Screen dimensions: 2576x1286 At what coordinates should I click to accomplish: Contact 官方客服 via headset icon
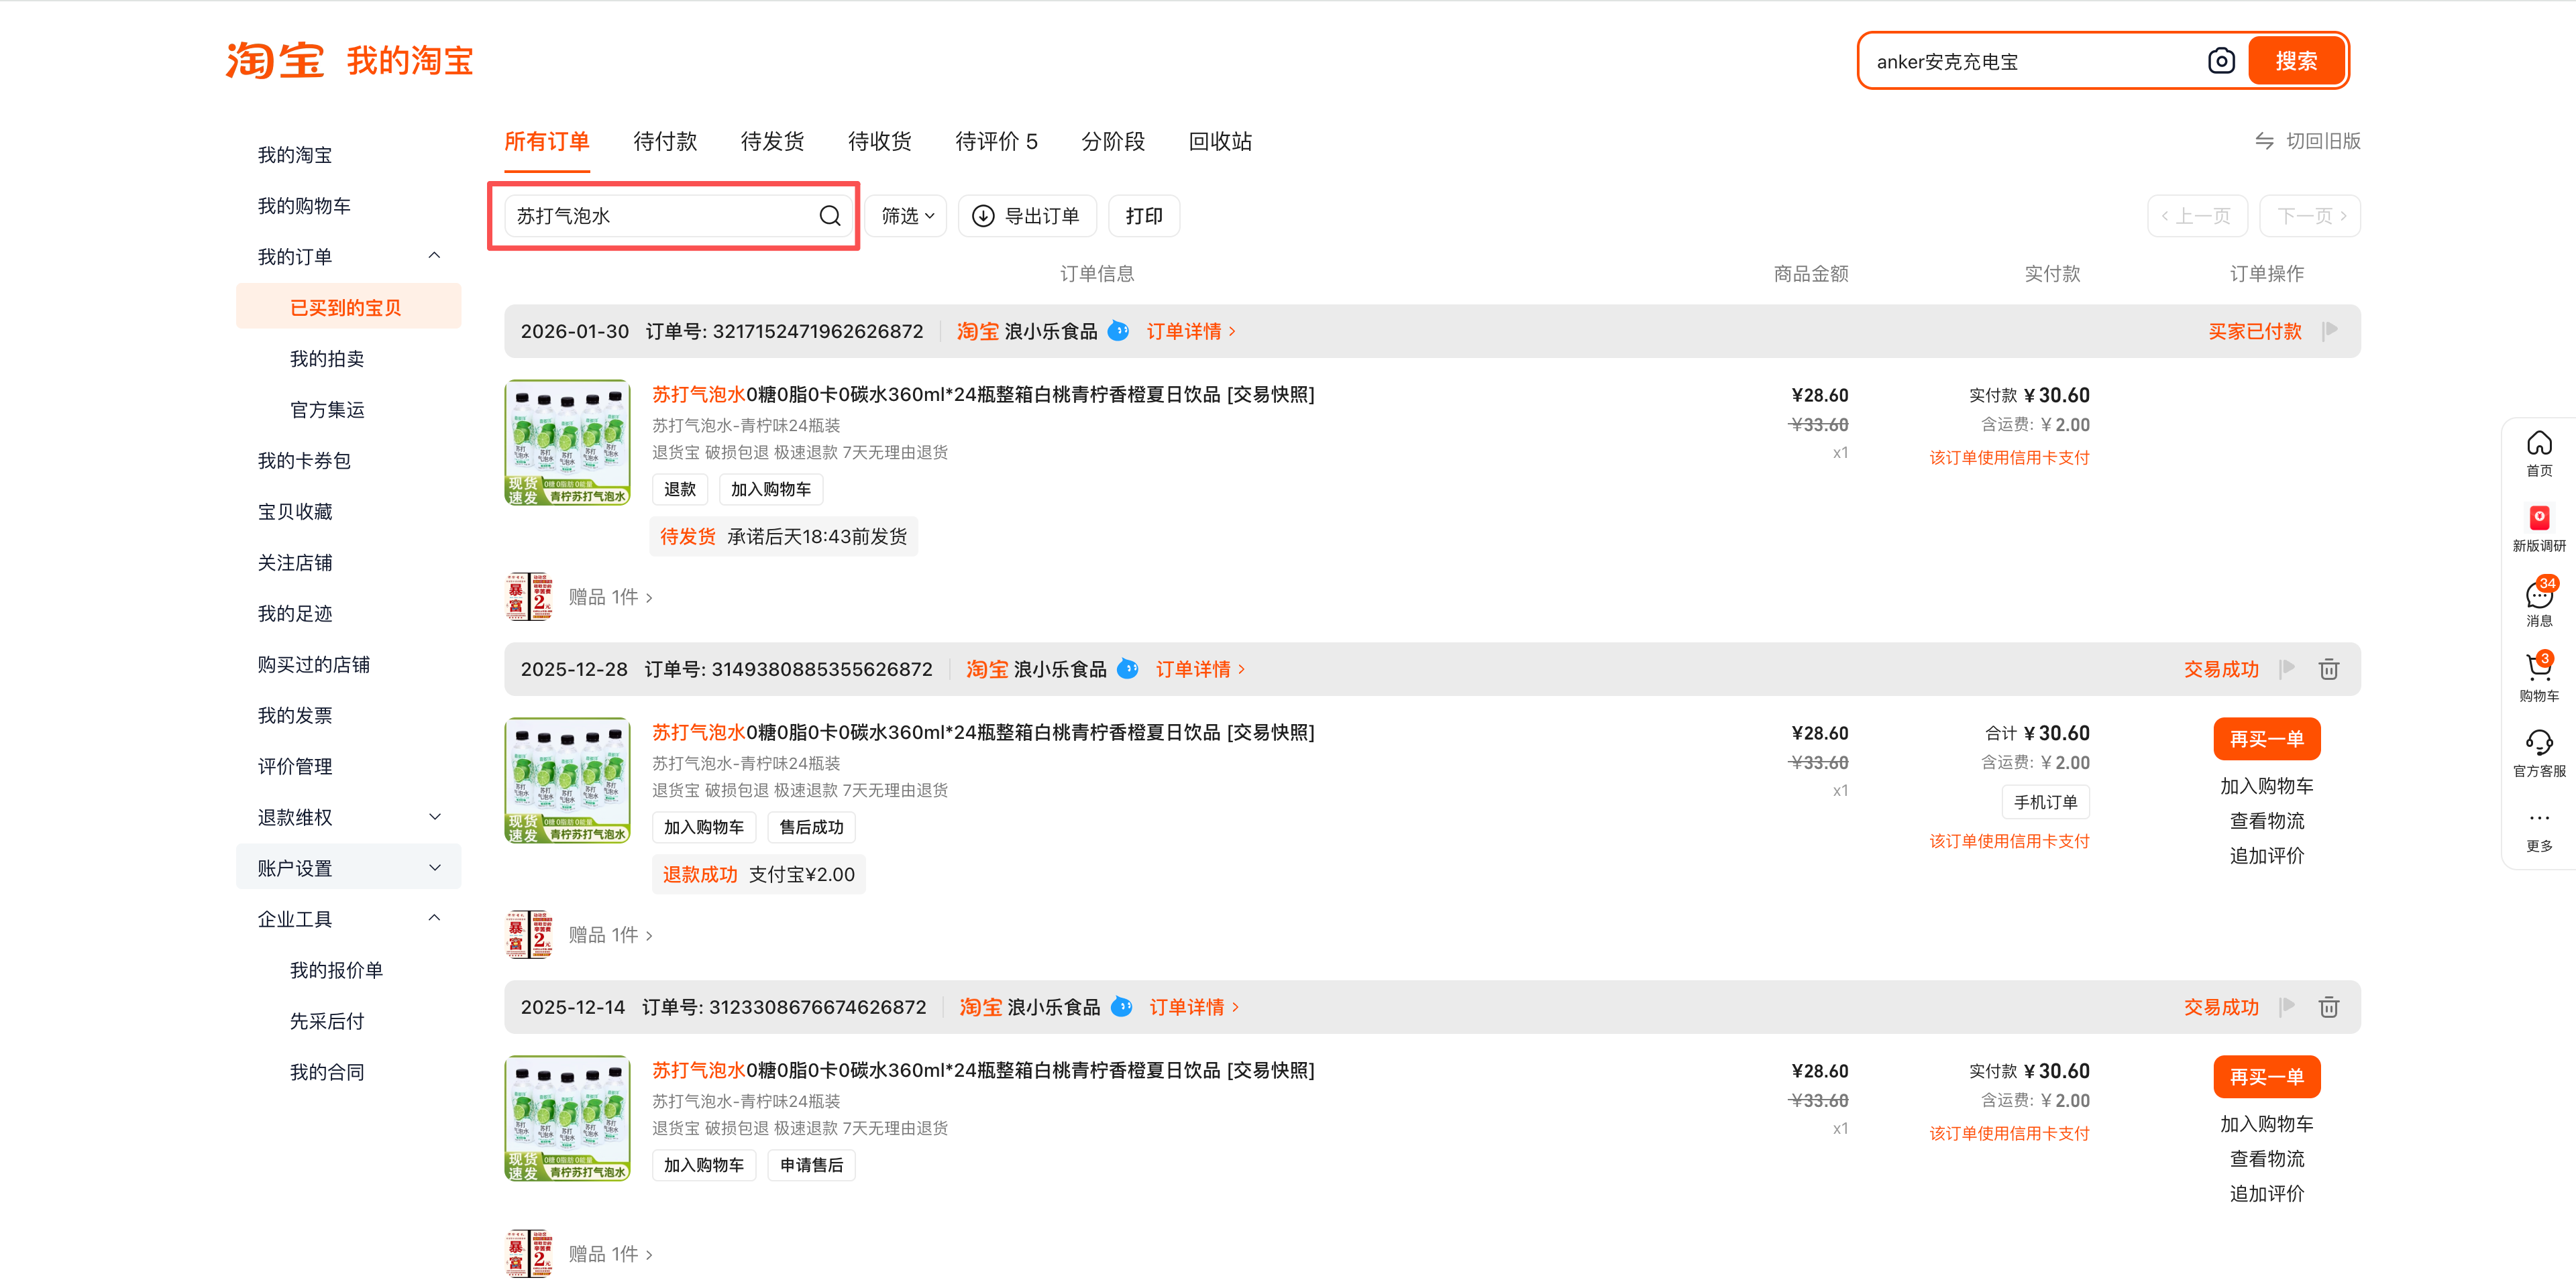pos(2538,744)
